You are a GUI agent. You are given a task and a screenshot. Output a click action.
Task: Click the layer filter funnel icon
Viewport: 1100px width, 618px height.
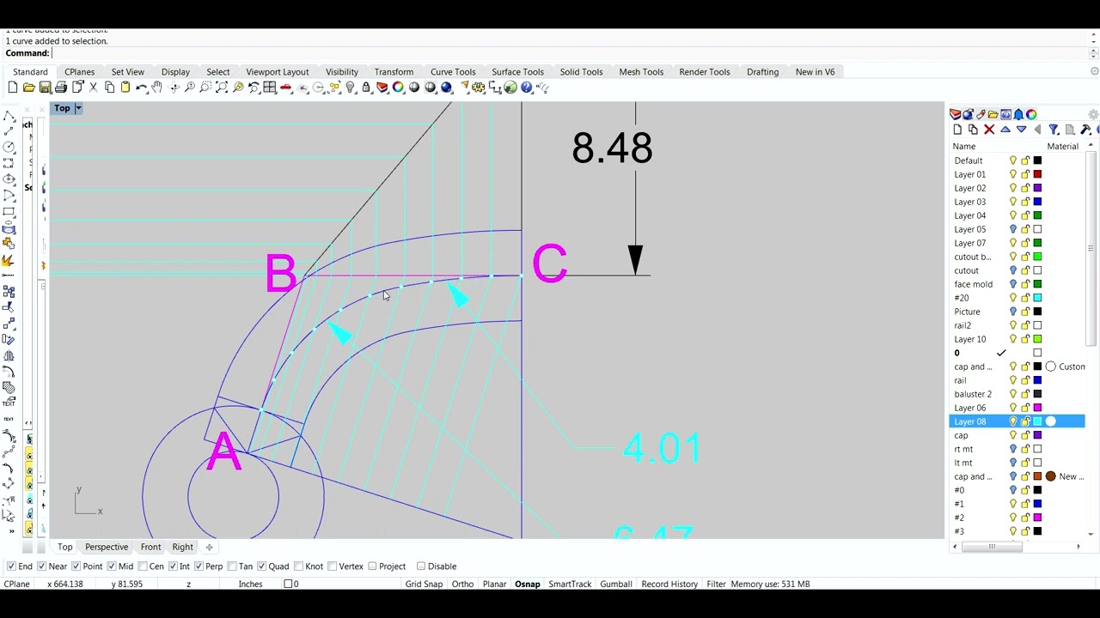1054,130
